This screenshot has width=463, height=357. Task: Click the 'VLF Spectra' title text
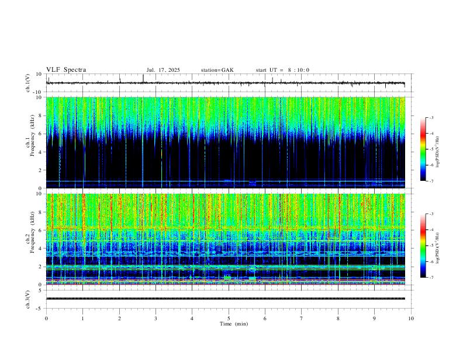pyautogui.click(x=66, y=70)
